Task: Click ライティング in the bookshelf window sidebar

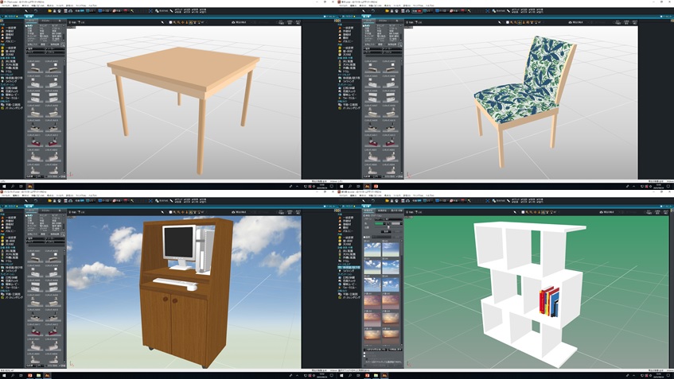Action: [347, 270]
